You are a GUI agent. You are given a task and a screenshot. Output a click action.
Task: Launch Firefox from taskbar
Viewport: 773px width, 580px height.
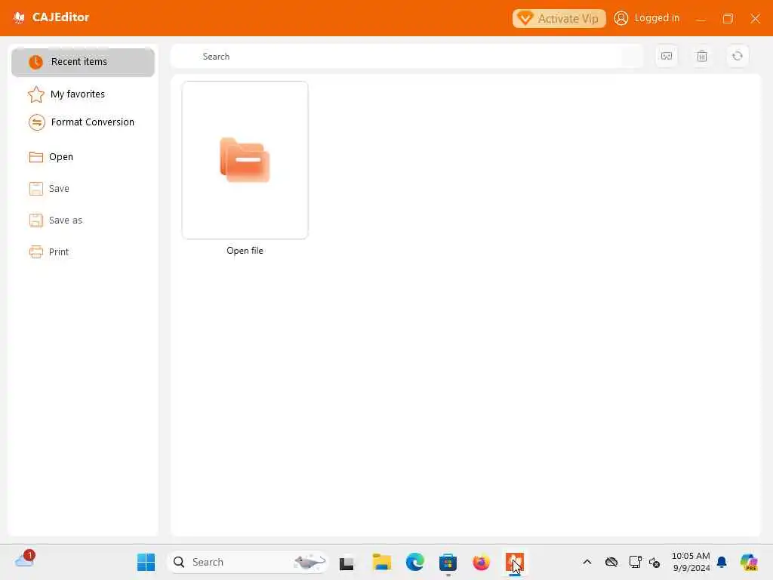[x=481, y=562]
